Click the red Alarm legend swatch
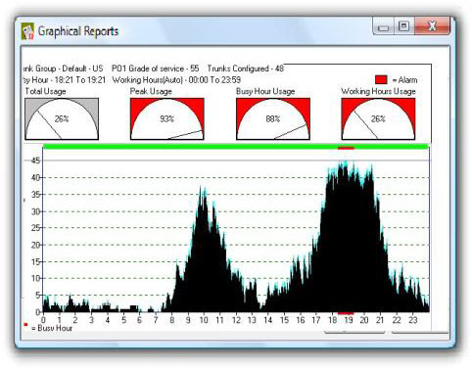Viewport: 472px width, 368px height. click(381, 79)
